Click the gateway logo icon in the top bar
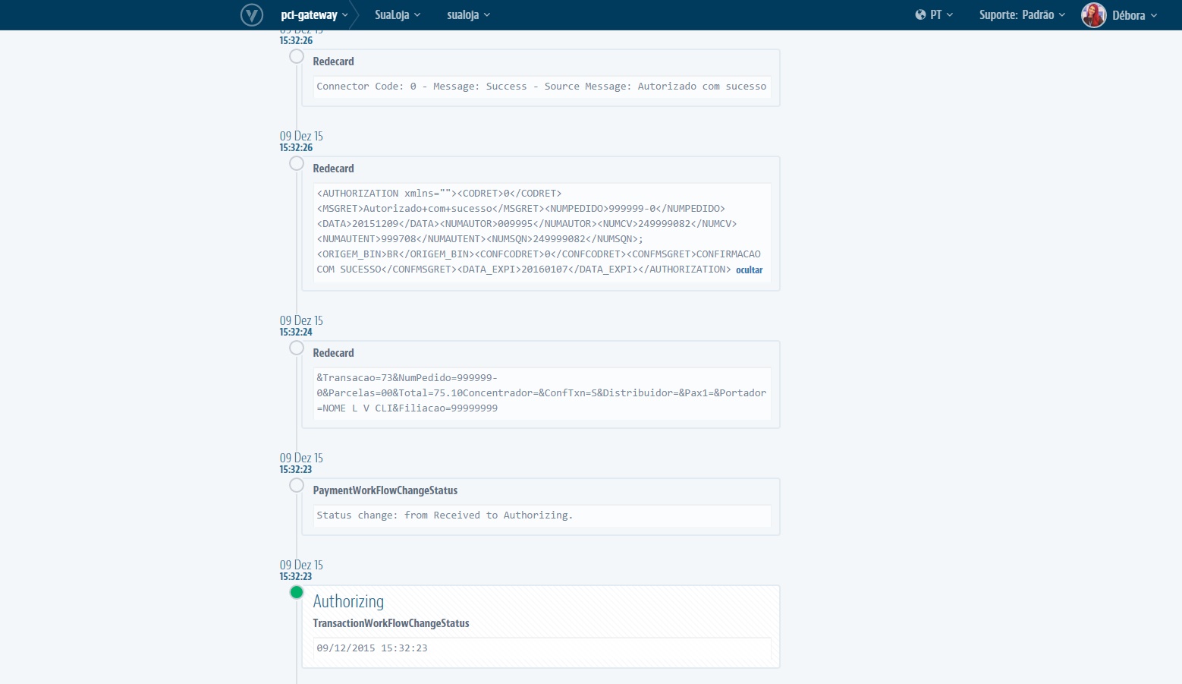 coord(251,14)
